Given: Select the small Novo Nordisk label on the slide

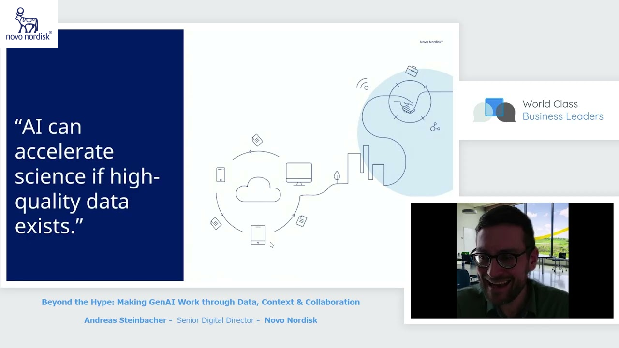Looking at the screenshot, I should (x=431, y=42).
